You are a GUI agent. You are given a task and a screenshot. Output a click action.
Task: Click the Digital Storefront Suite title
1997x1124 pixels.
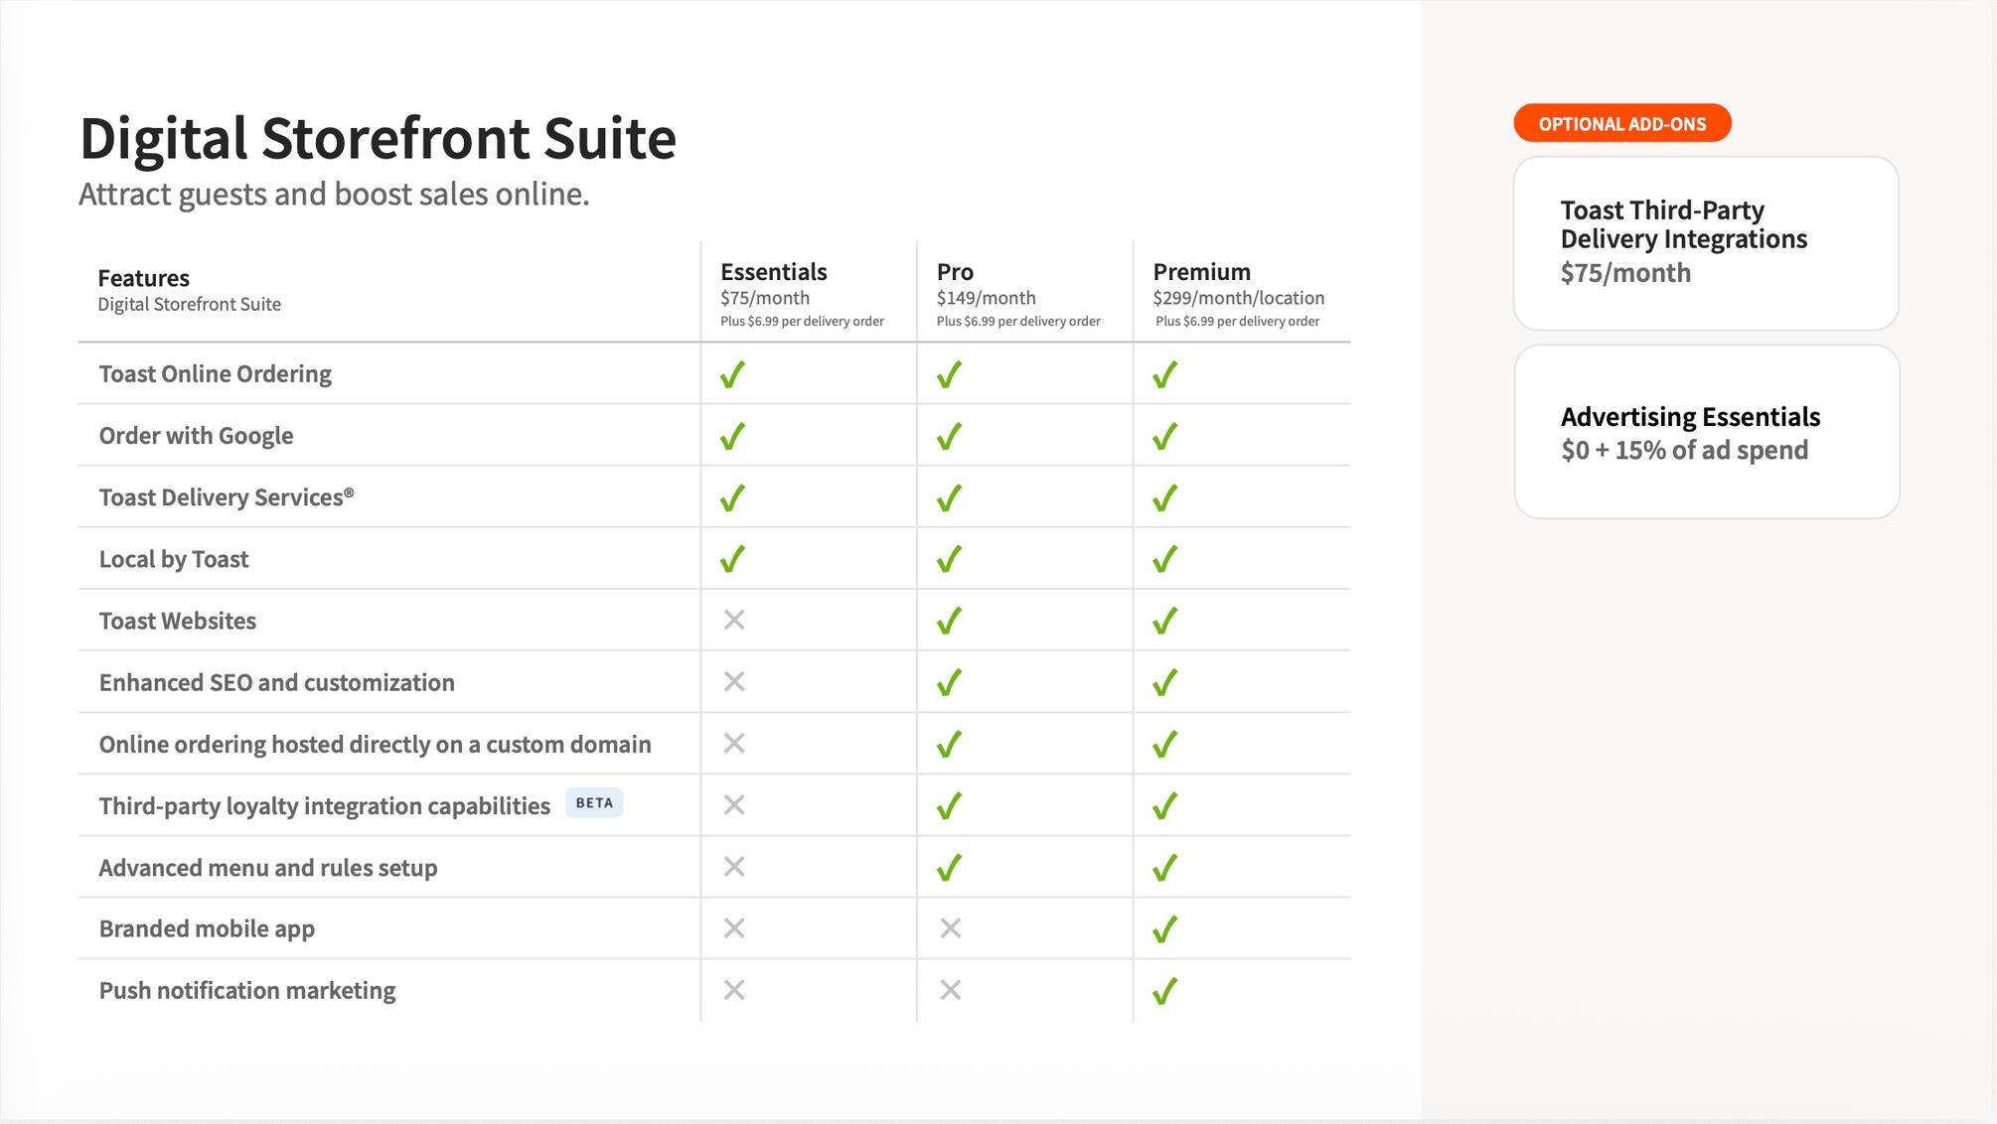378,138
